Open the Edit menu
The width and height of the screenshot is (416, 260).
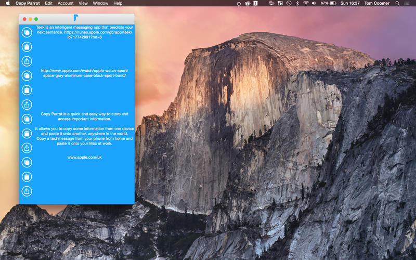pyautogui.click(x=48, y=3)
